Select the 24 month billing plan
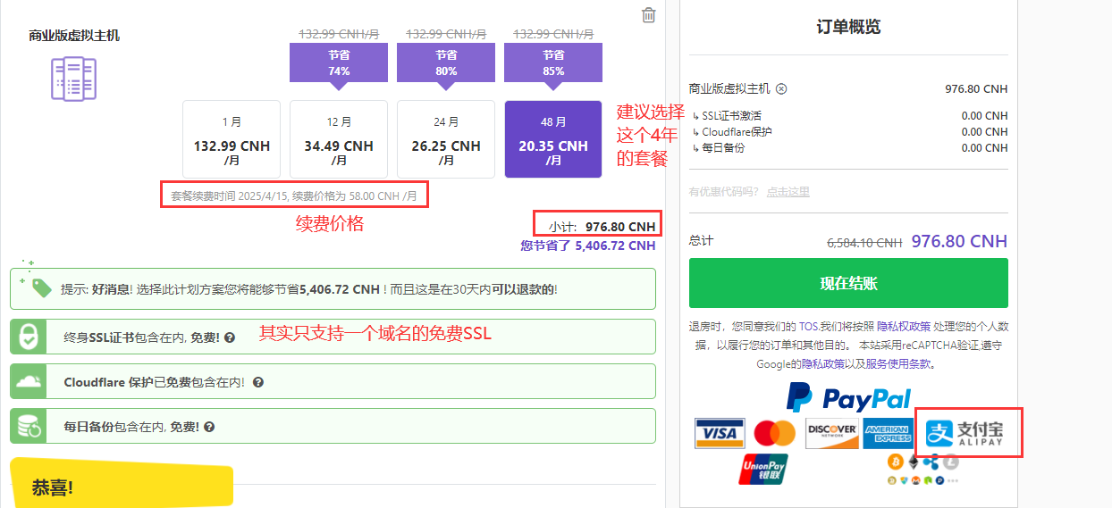The image size is (1112, 508). tap(446, 139)
